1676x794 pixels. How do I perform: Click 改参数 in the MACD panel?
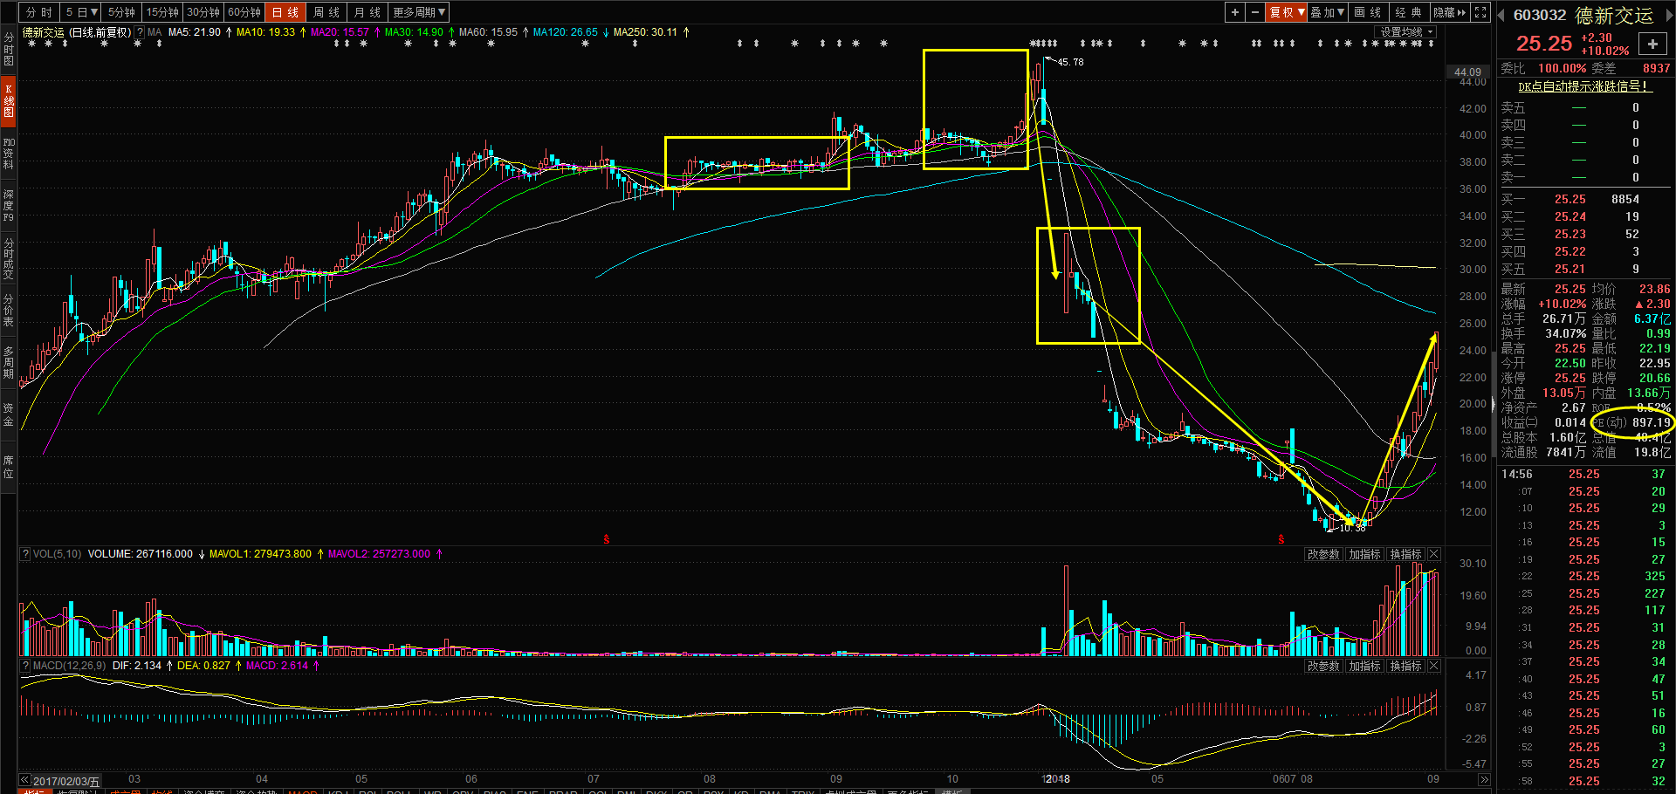coord(1323,666)
